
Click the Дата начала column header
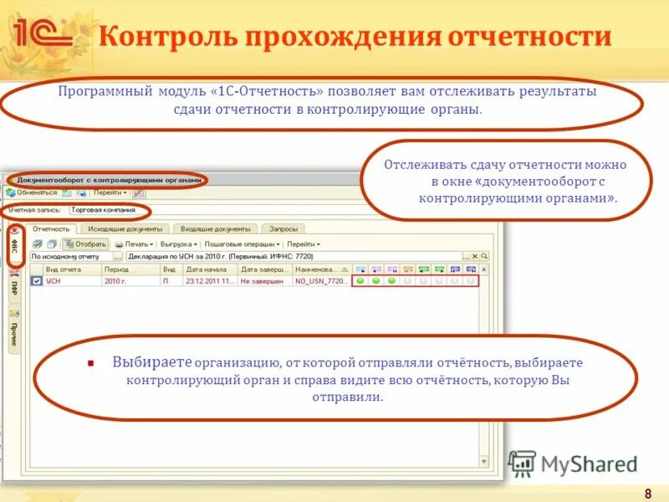(210, 269)
